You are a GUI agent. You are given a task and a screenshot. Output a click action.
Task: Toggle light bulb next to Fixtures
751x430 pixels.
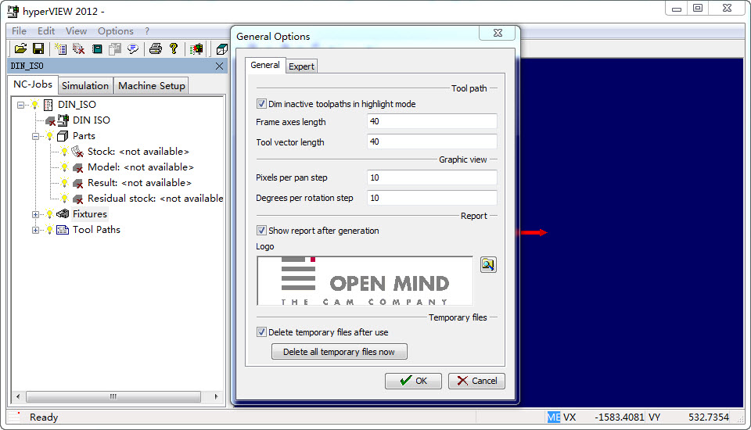pos(49,214)
